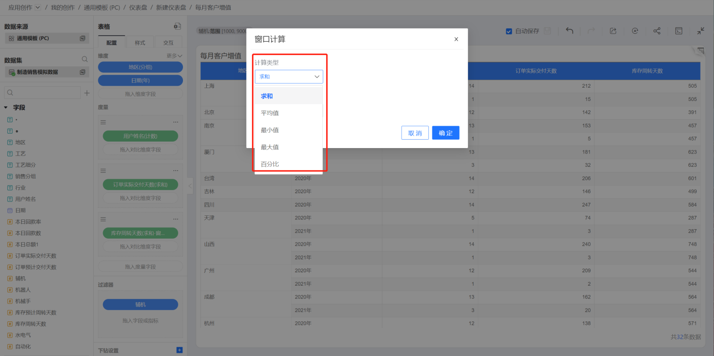Click the plus icon to add a field
This screenshot has height=356, width=714.
[87, 93]
